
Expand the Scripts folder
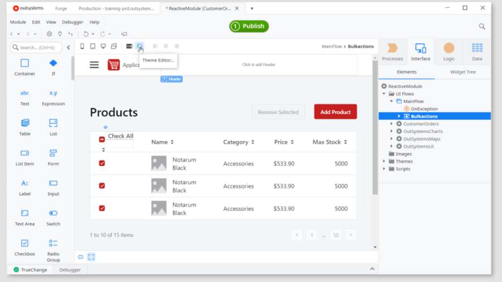coord(384,169)
